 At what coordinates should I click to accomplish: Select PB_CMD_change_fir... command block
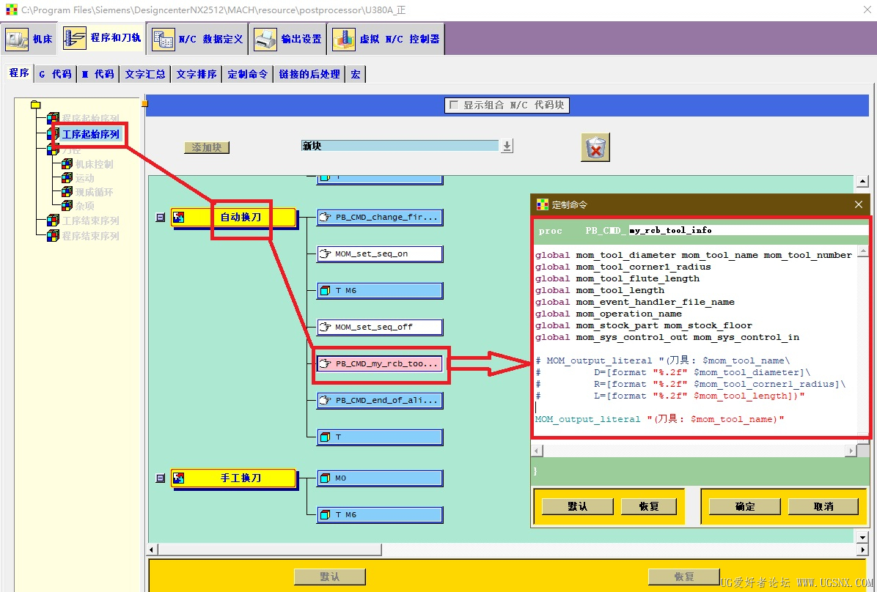tap(381, 218)
